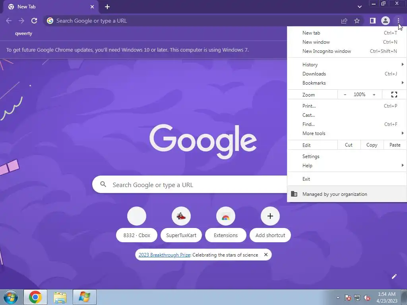Bookmark this tab with the star icon
Screen dimensions: 407x305
click(357, 21)
